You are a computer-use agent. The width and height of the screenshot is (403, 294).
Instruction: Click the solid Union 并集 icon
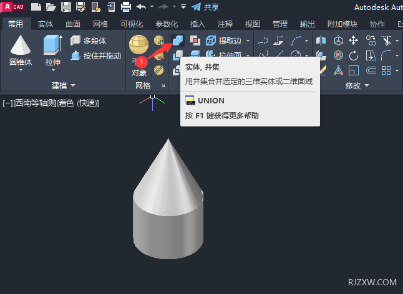click(x=178, y=40)
